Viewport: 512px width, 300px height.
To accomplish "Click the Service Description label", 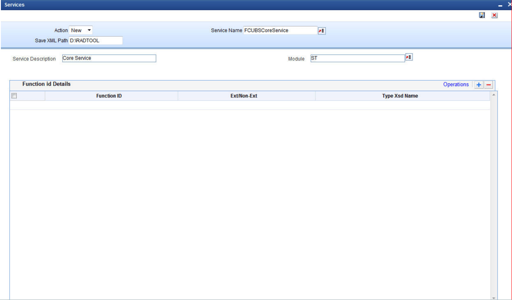I will click(34, 59).
